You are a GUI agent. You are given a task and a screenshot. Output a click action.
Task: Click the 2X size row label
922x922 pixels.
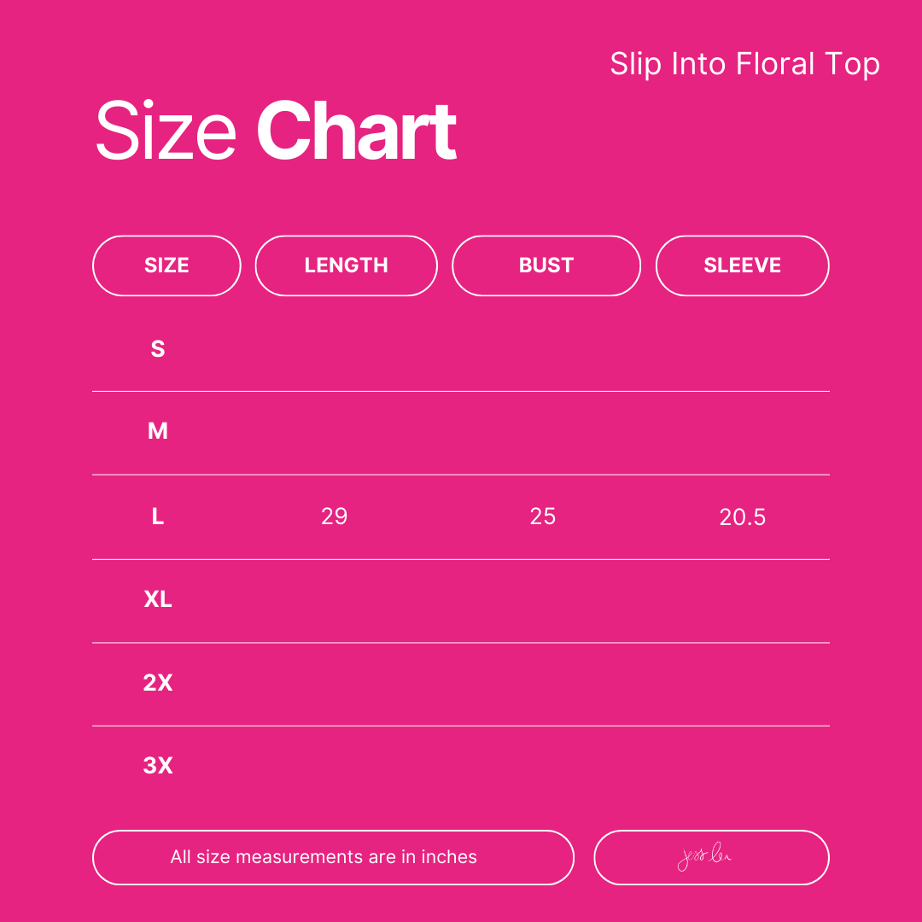[158, 683]
